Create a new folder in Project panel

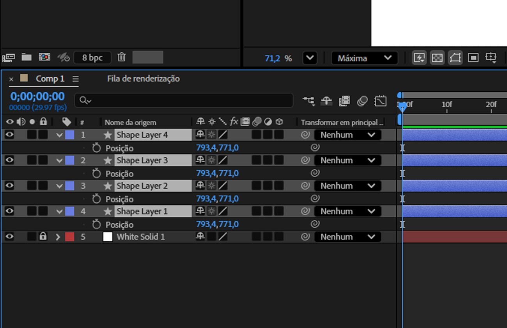(x=27, y=57)
